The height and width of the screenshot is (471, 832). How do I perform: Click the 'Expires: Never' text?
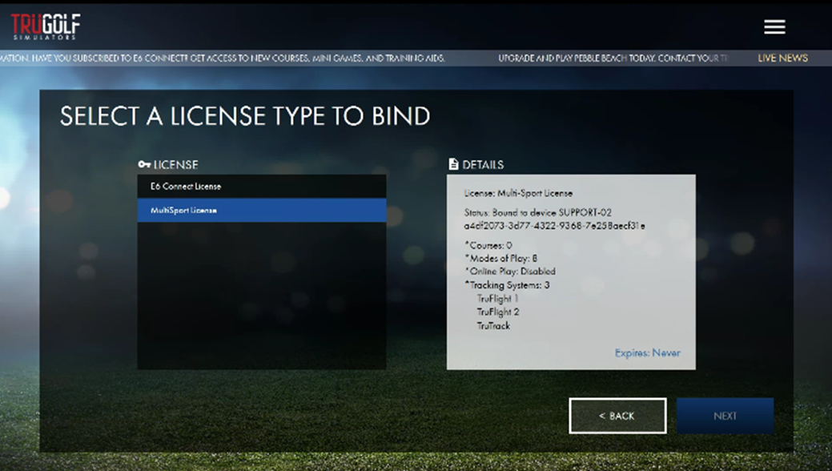click(647, 352)
